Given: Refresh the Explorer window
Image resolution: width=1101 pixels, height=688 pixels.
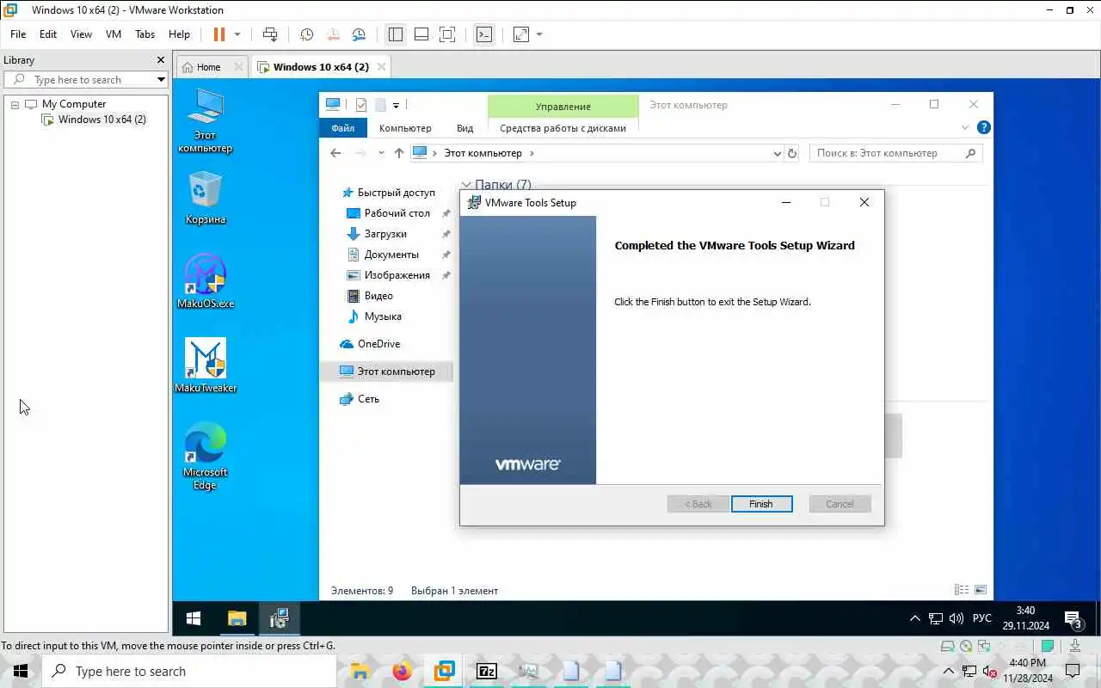Looking at the screenshot, I should pos(792,153).
